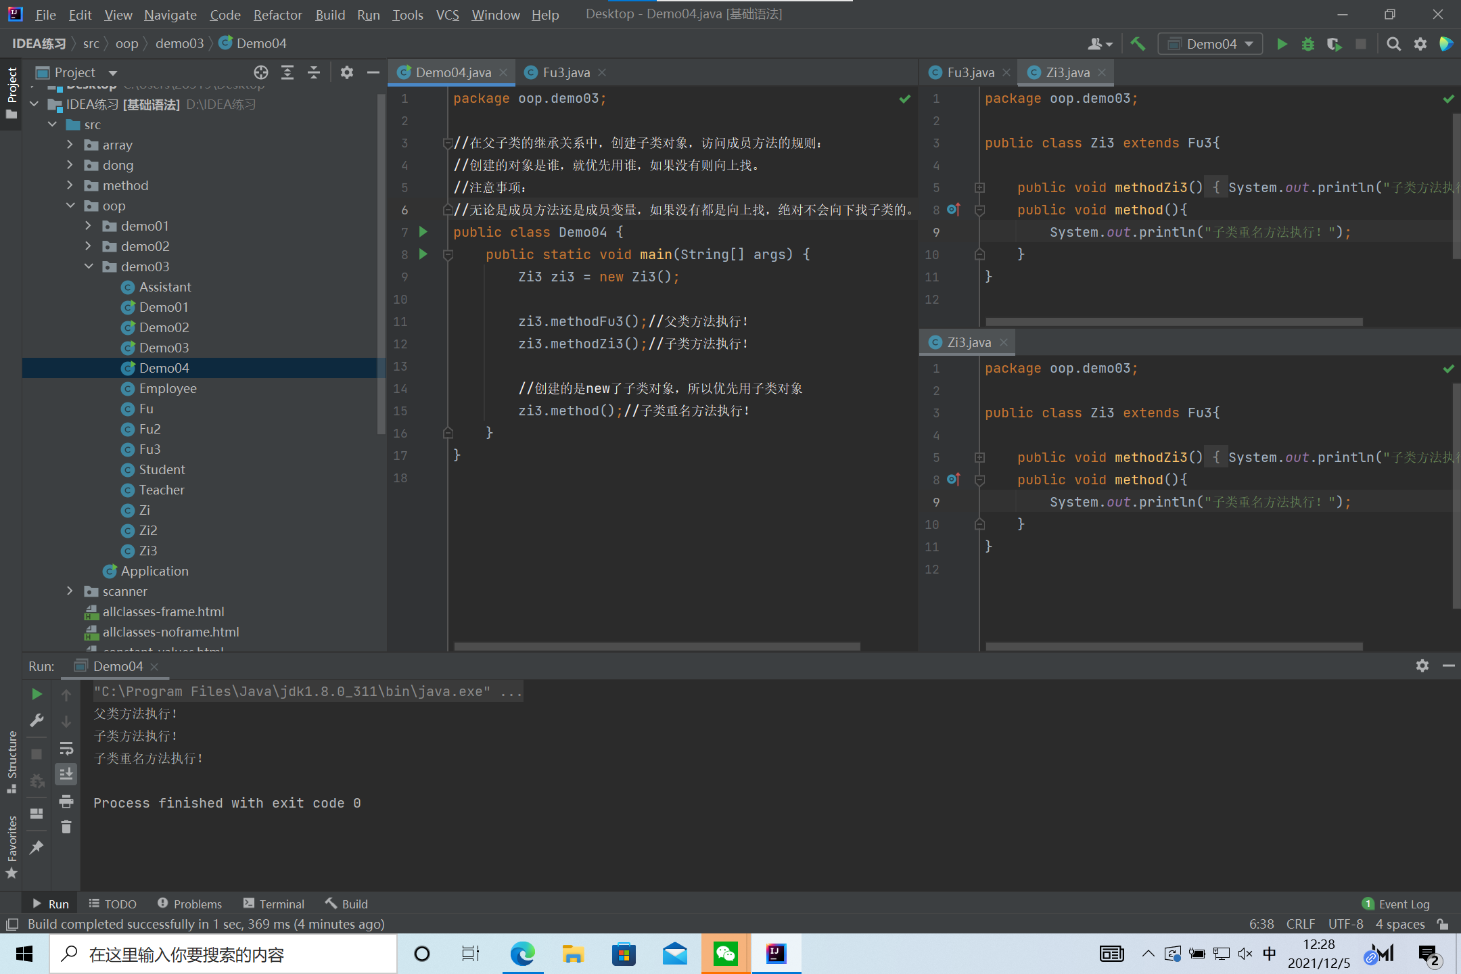
Task: Click the Debug bug icon in toolbar
Action: 1308,44
